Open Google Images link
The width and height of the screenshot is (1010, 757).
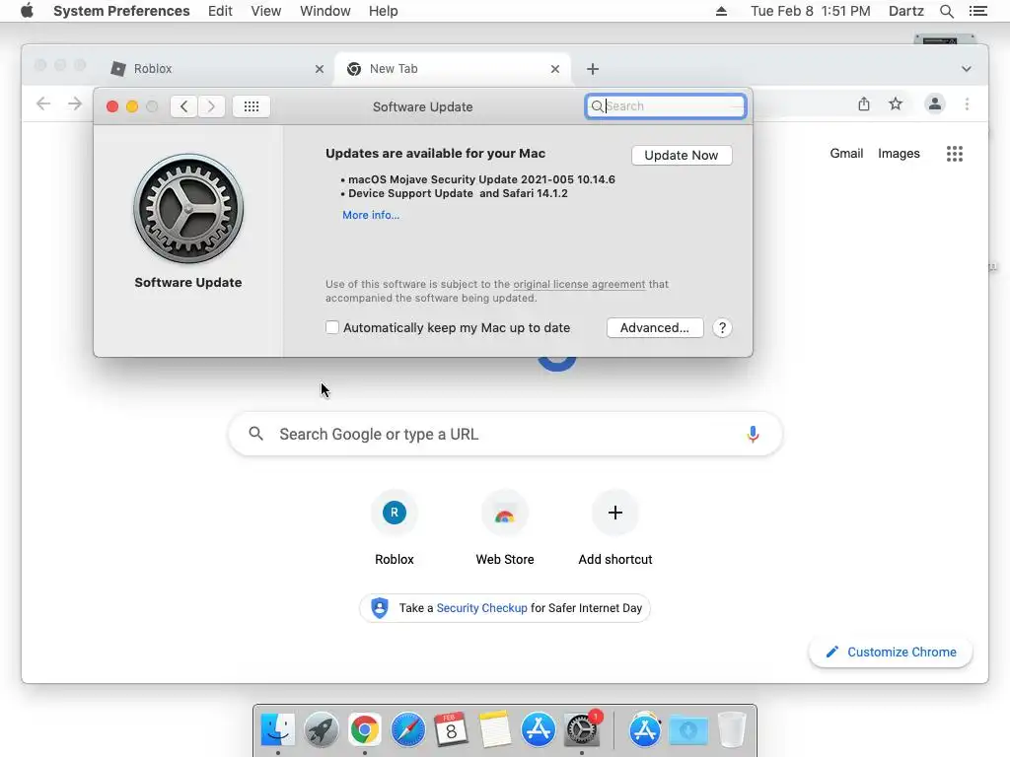tap(899, 153)
